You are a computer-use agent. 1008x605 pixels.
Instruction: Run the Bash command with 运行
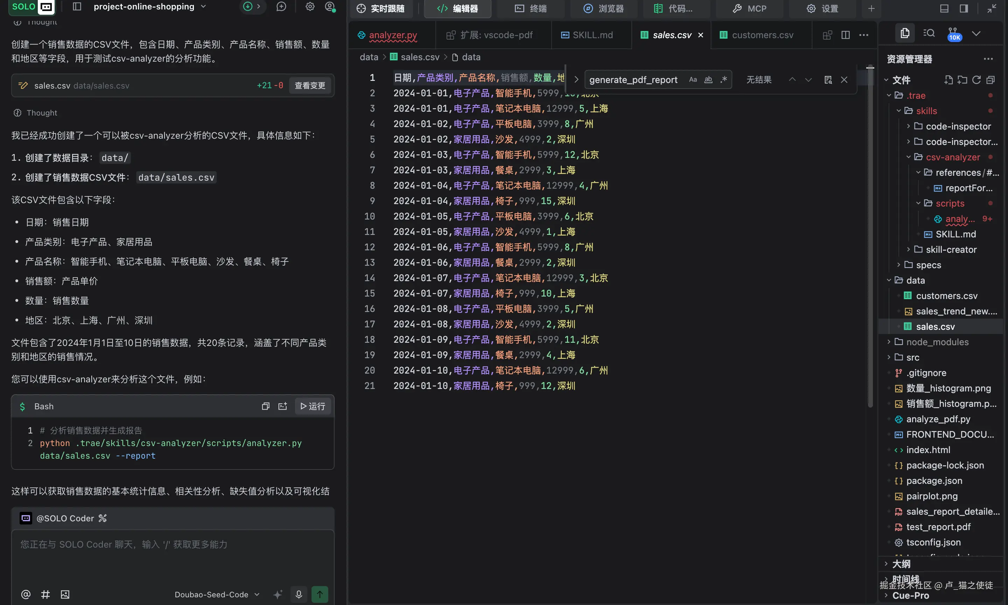tap(313, 406)
